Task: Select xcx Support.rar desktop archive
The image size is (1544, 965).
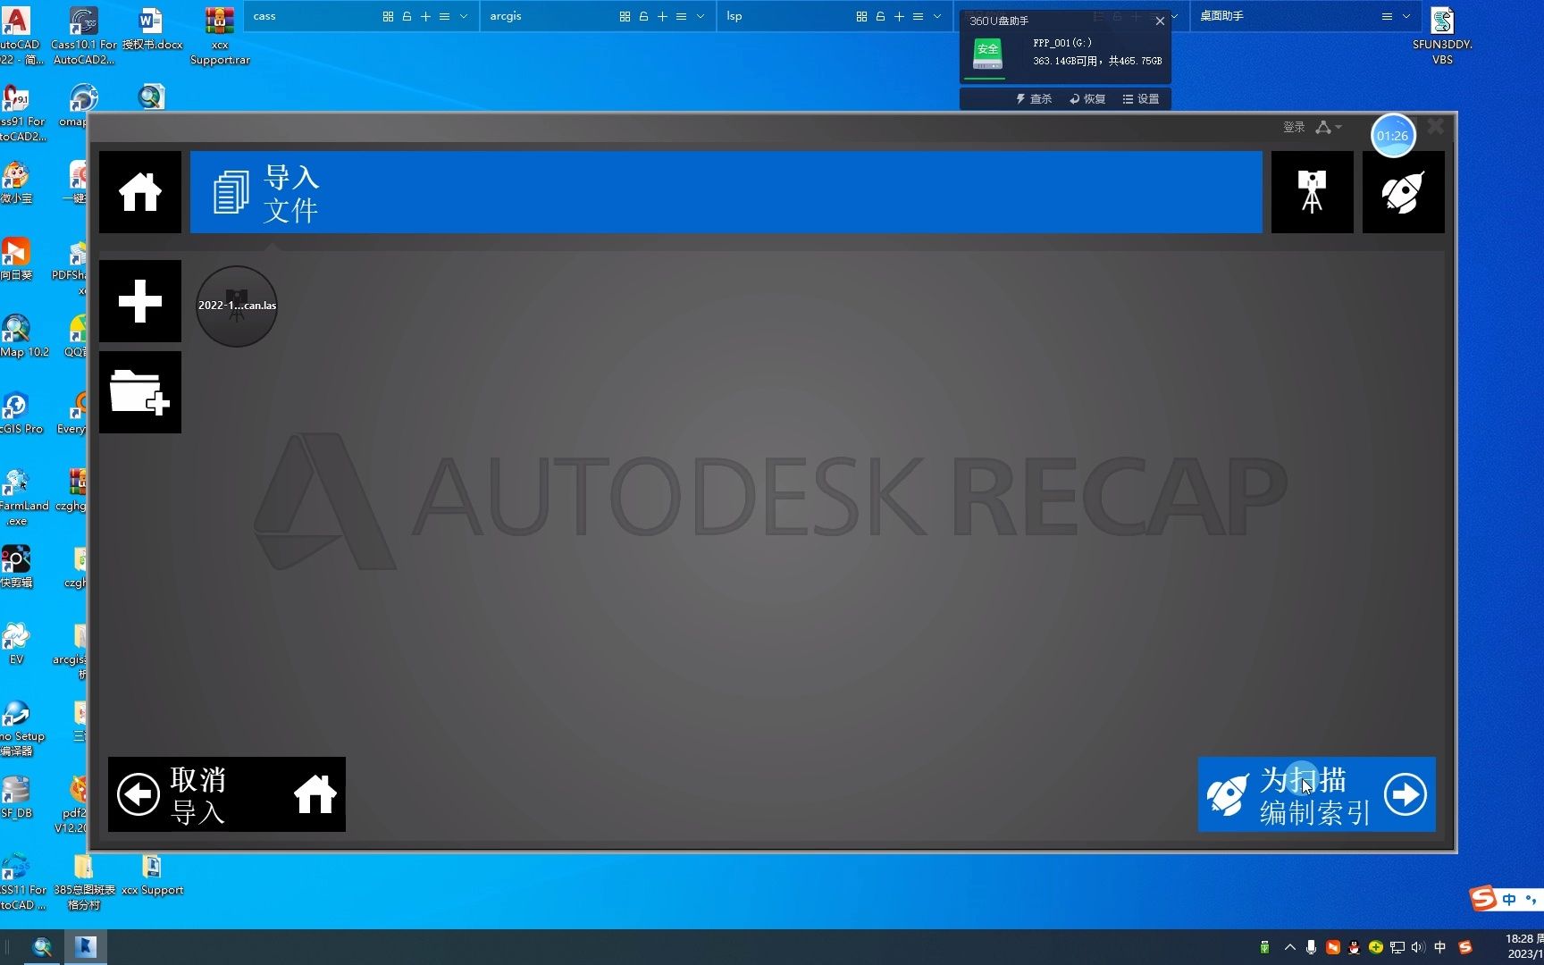Action: coord(220,36)
